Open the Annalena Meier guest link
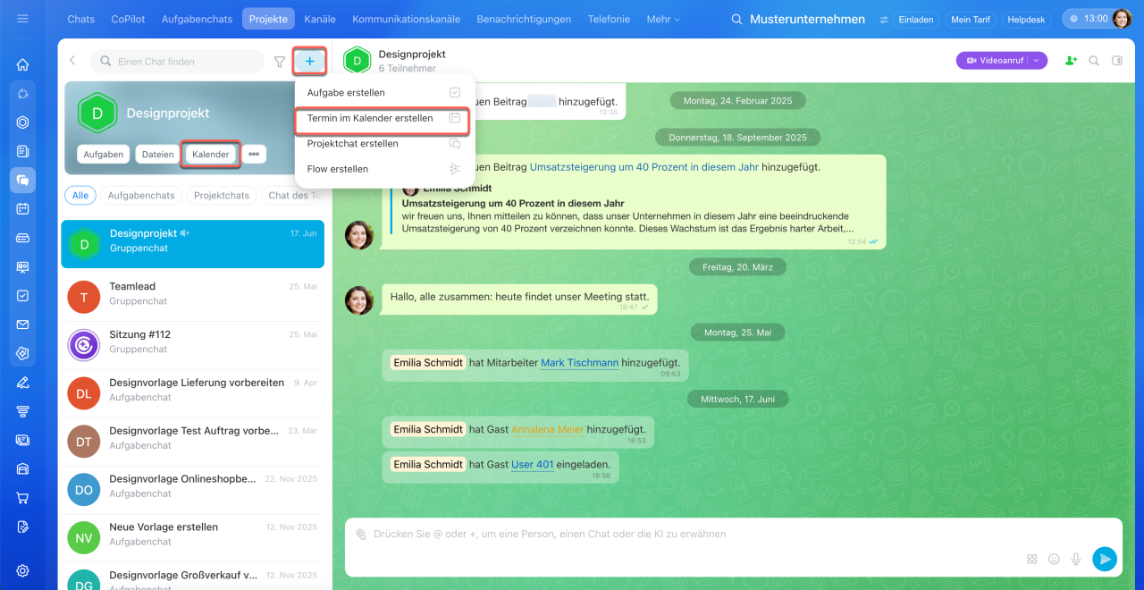 548,430
